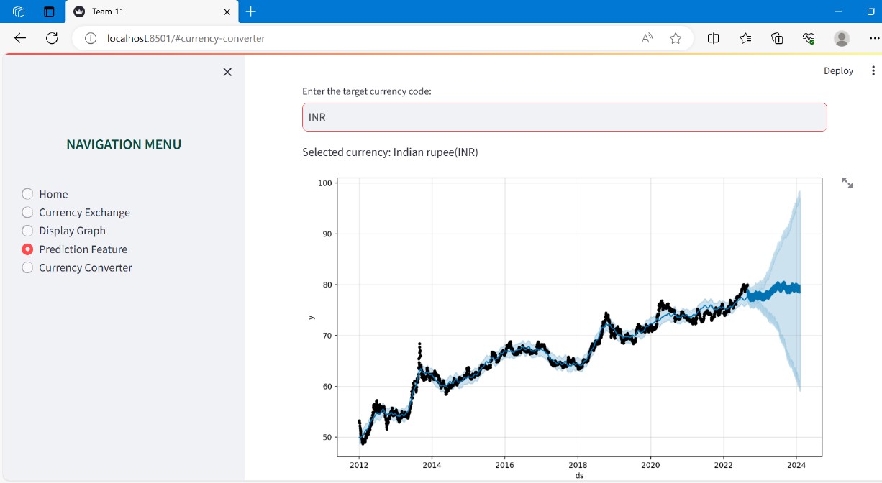Enable split screen view

click(x=713, y=38)
